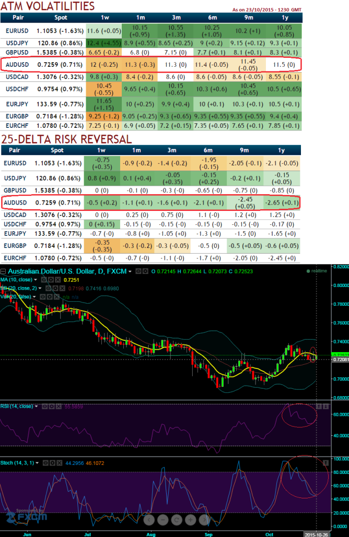Click EURUSD pair in ATM volatilities table
The image size is (349, 537).
(17, 31)
